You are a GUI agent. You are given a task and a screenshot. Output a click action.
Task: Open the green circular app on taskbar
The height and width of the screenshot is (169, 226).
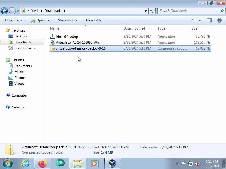[60, 163]
